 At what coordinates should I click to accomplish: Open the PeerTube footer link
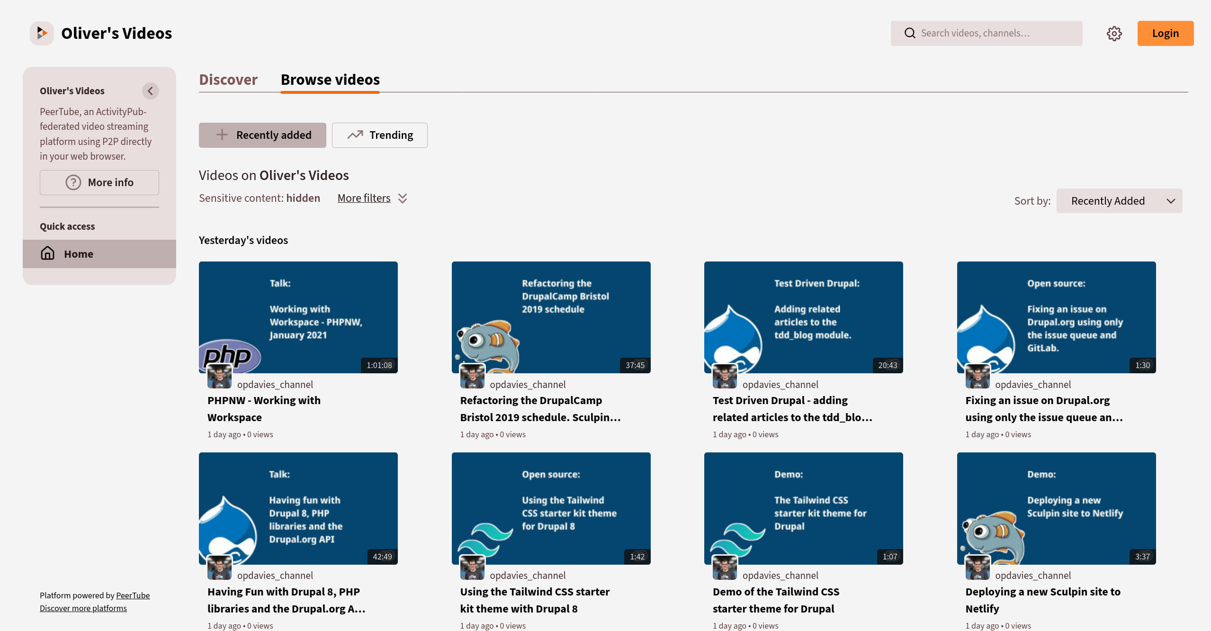point(133,595)
